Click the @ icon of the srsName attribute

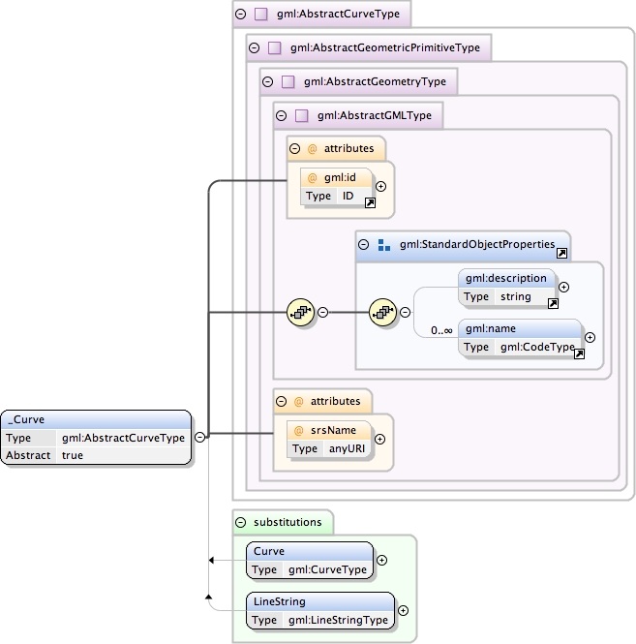tap(298, 430)
